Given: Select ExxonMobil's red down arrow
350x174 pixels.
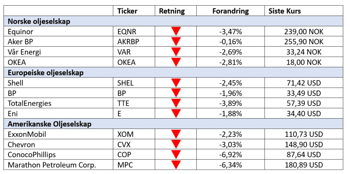Looking at the screenshot, I should pos(176,134).
